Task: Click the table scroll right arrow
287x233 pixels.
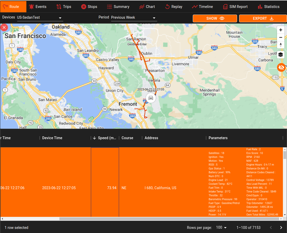Action: 281,219
